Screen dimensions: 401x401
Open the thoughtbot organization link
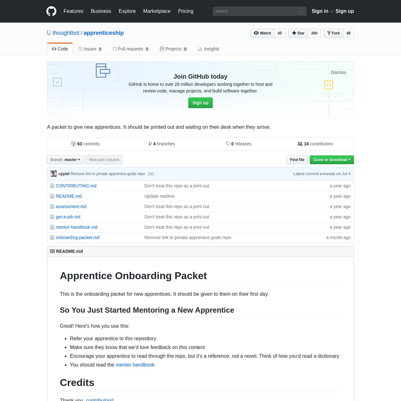[66, 33]
